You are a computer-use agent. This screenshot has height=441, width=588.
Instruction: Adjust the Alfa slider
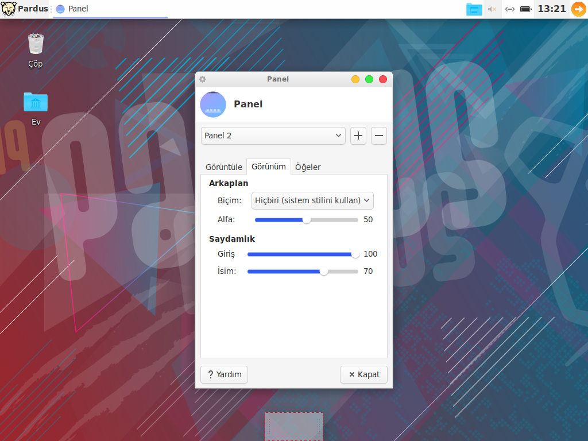click(x=307, y=220)
